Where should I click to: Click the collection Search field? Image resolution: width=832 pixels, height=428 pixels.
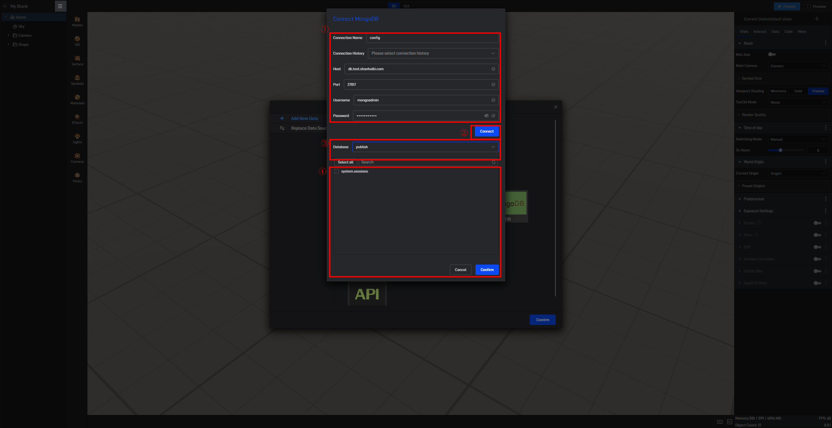(x=428, y=162)
